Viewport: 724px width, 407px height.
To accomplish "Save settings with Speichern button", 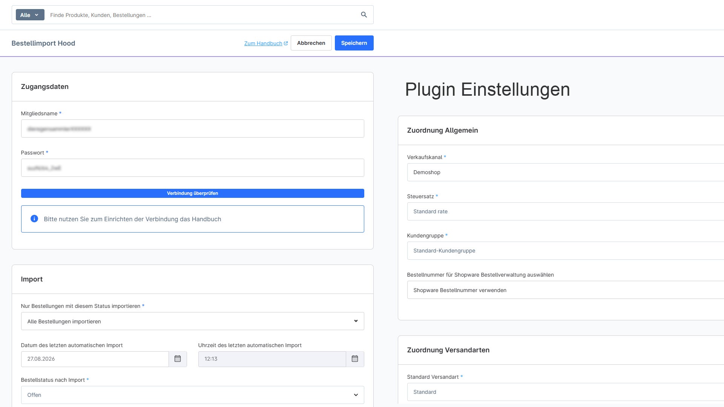I will (x=354, y=43).
